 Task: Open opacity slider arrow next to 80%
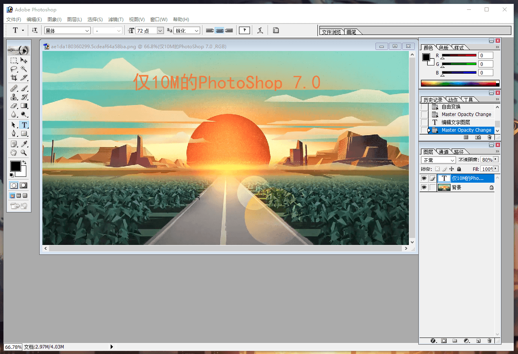coord(496,160)
